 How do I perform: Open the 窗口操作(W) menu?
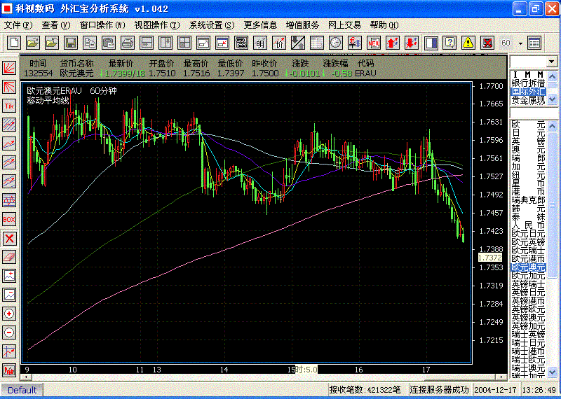pos(102,25)
